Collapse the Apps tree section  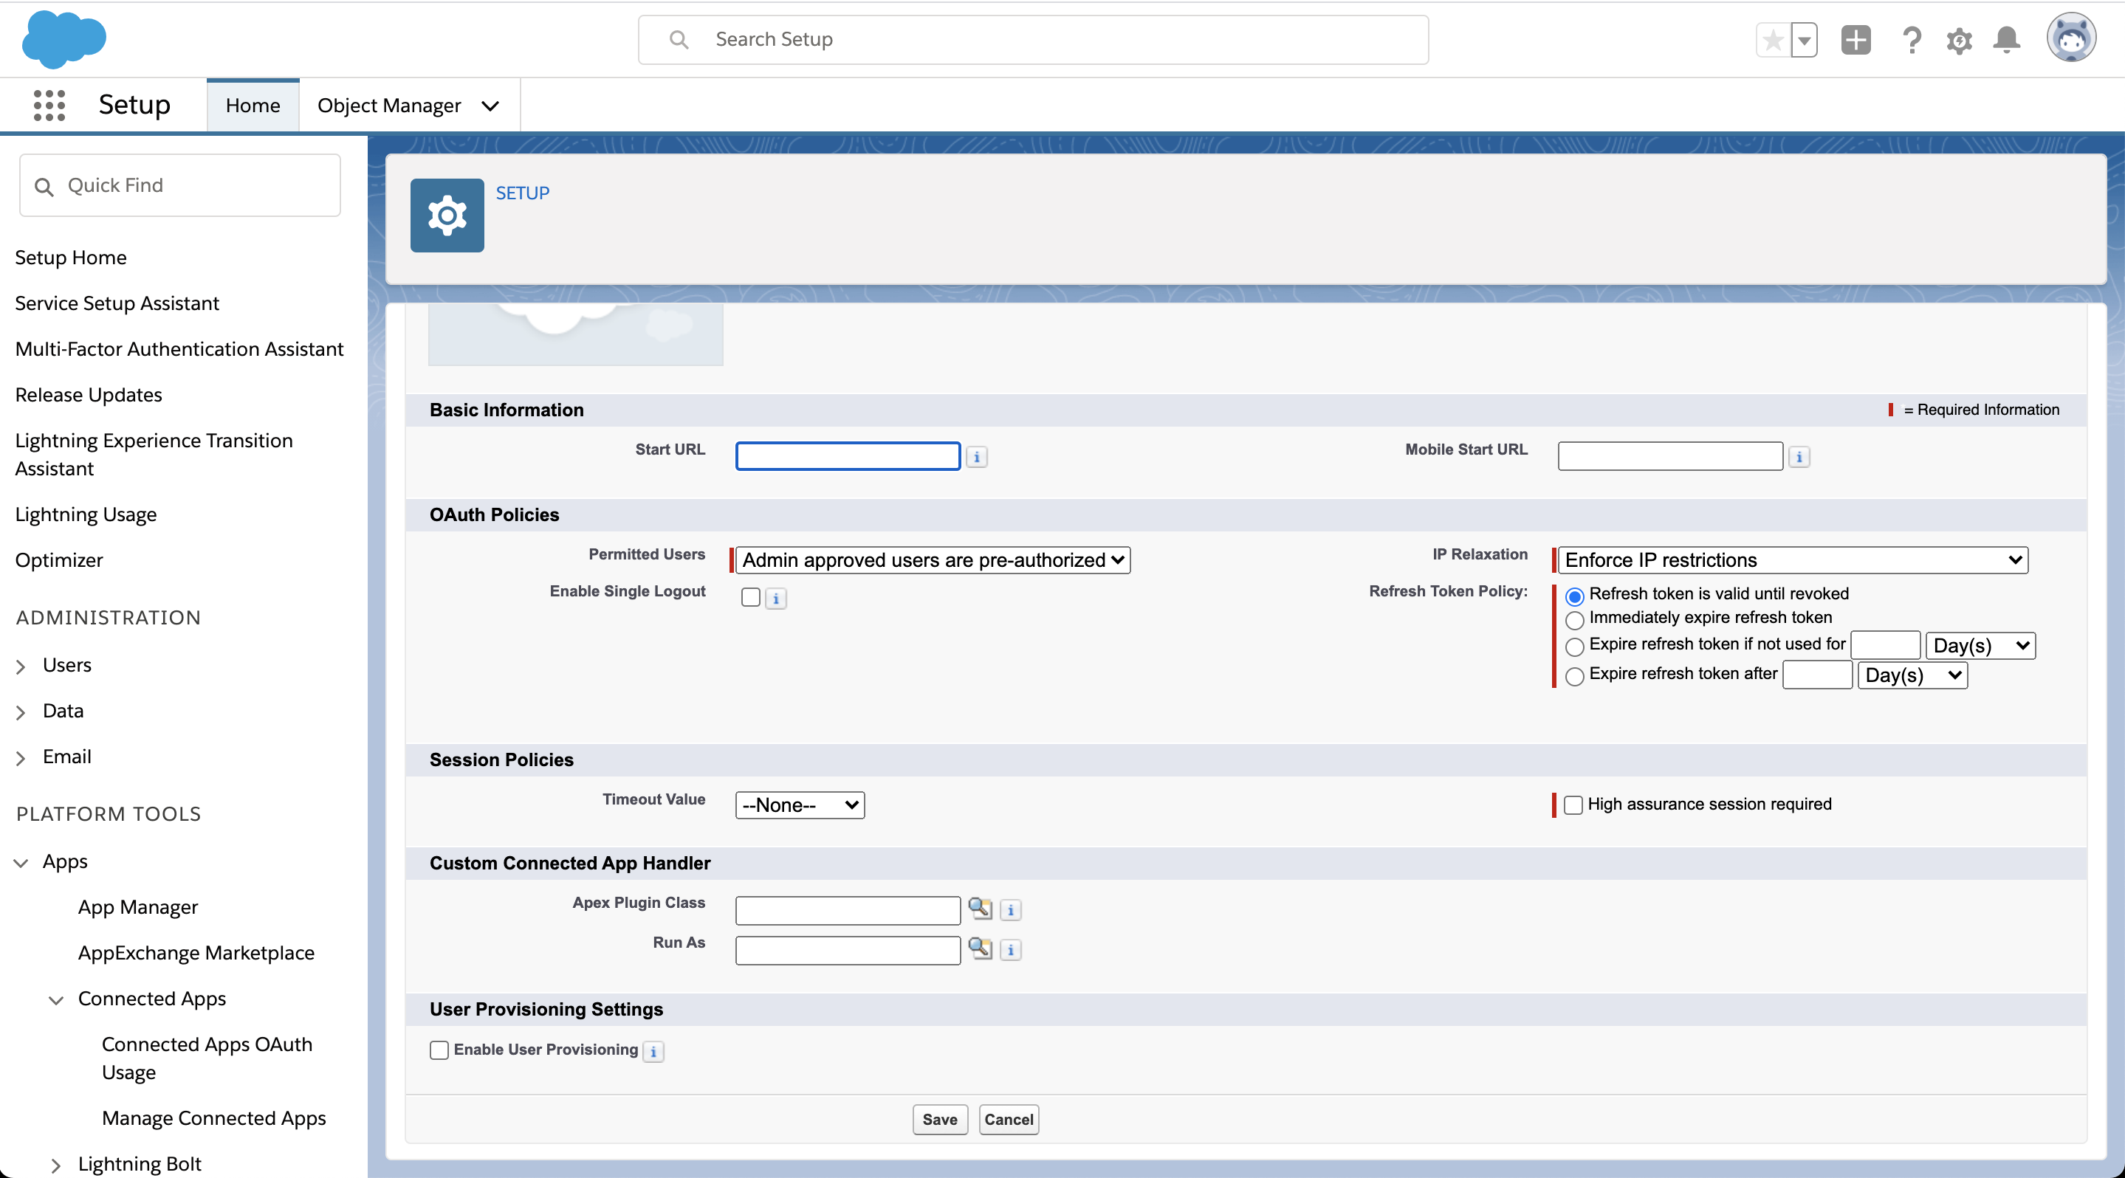pyautogui.click(x=21, y=862)
